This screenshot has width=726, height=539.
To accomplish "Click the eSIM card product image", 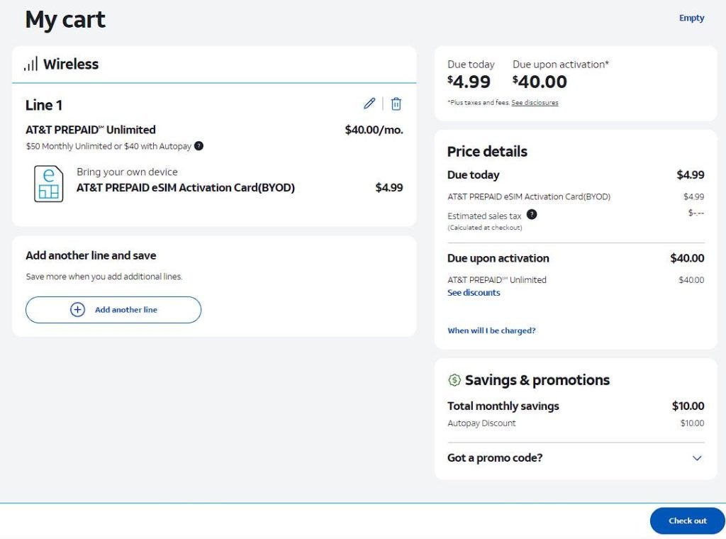I will coord(48,184).
